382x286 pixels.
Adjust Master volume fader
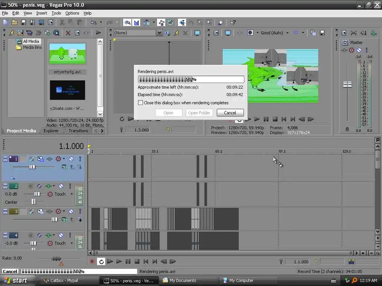coord(347,85)
